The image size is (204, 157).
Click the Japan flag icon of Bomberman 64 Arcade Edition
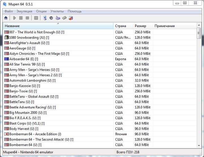(6, 134)
